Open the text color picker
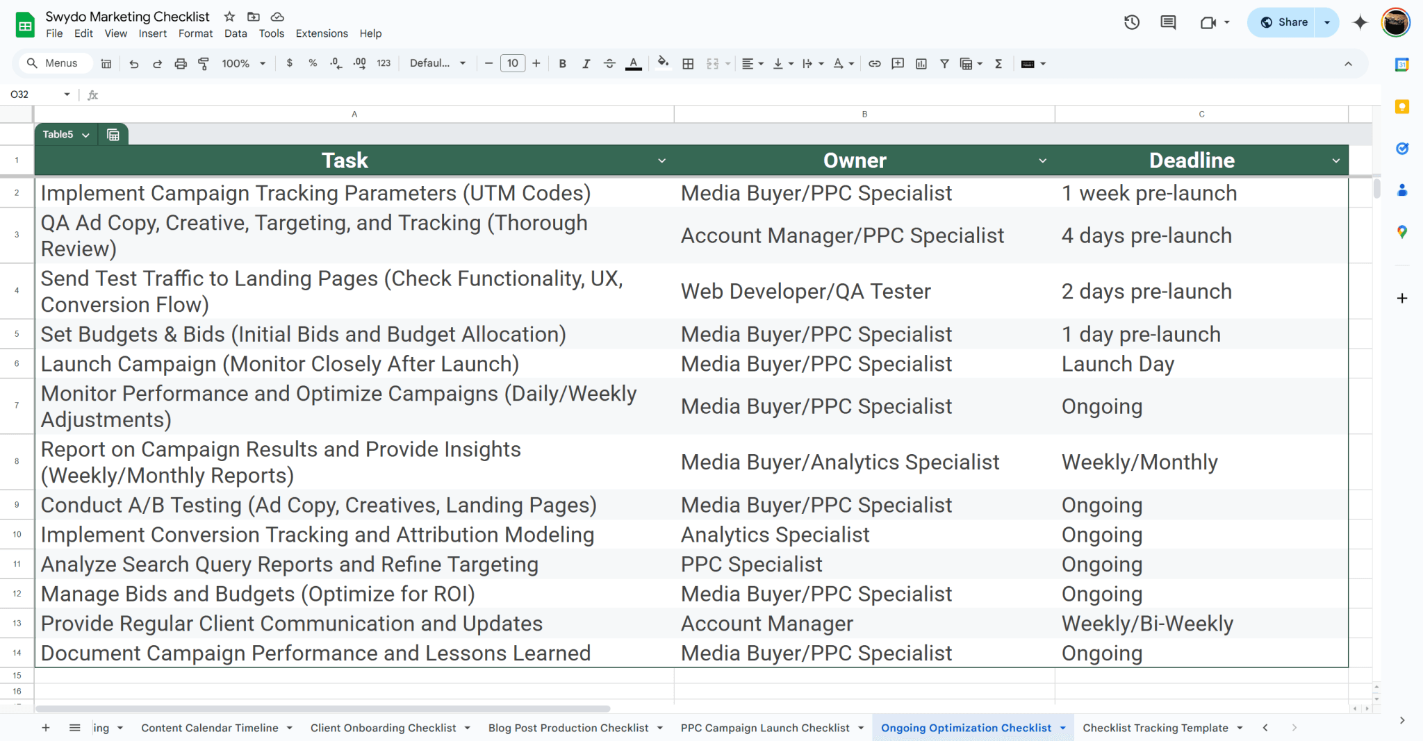1423x741 pixels. click(633, 63)
